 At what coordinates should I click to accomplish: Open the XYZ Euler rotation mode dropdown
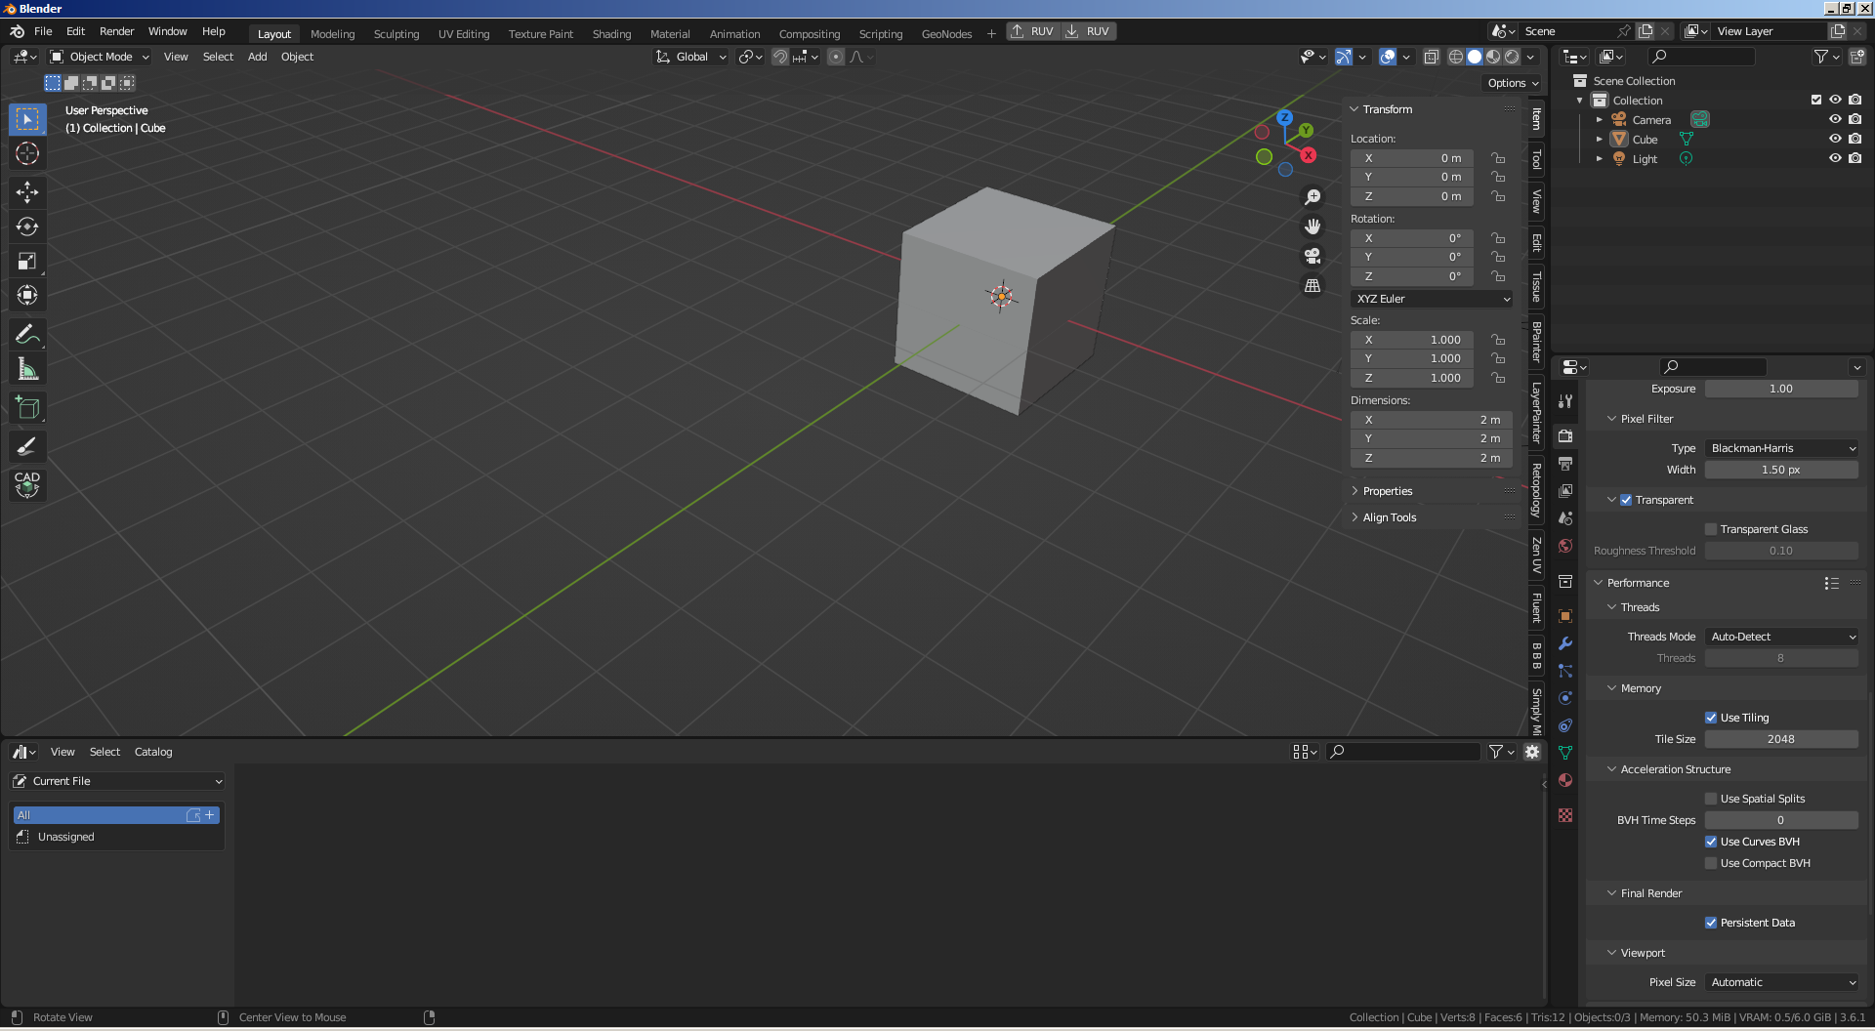coord(1432,299)
